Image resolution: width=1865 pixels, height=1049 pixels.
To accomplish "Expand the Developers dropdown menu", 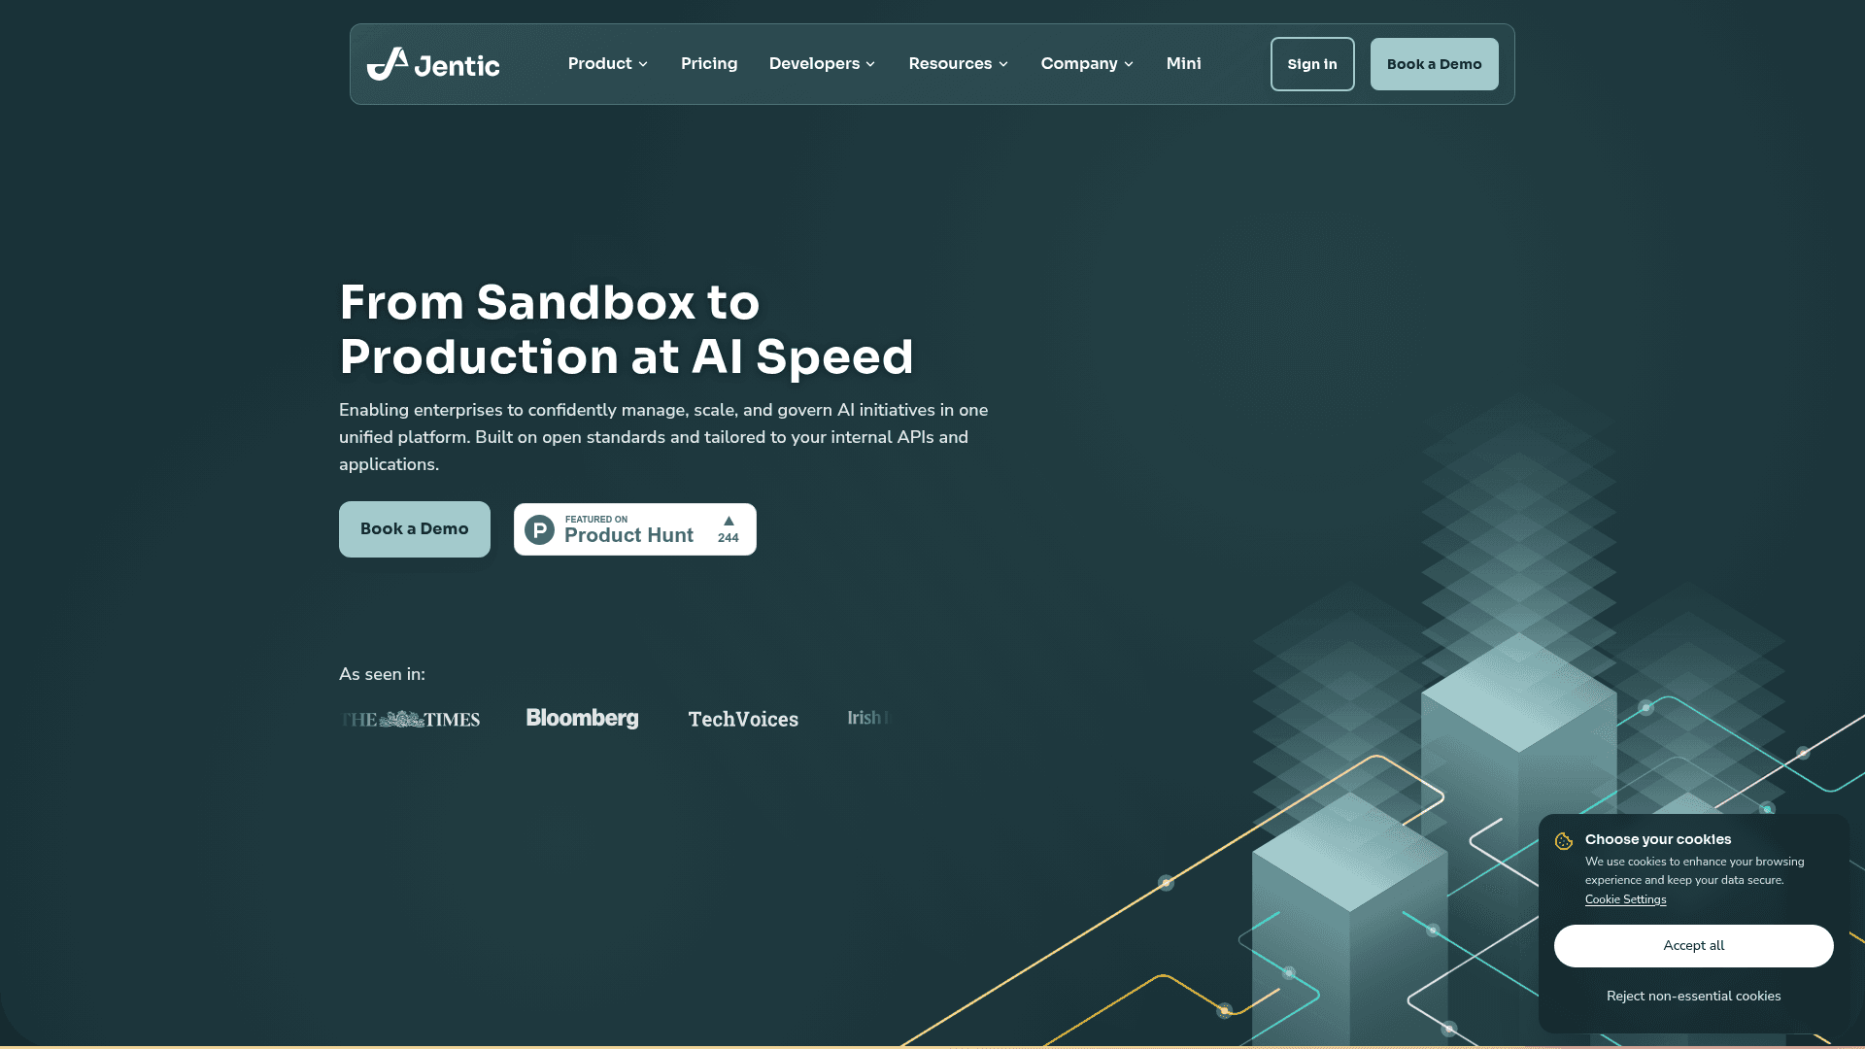I will 822,64.
